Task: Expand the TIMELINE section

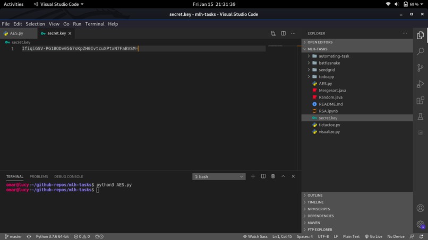Action: click(x=357, y=202)
